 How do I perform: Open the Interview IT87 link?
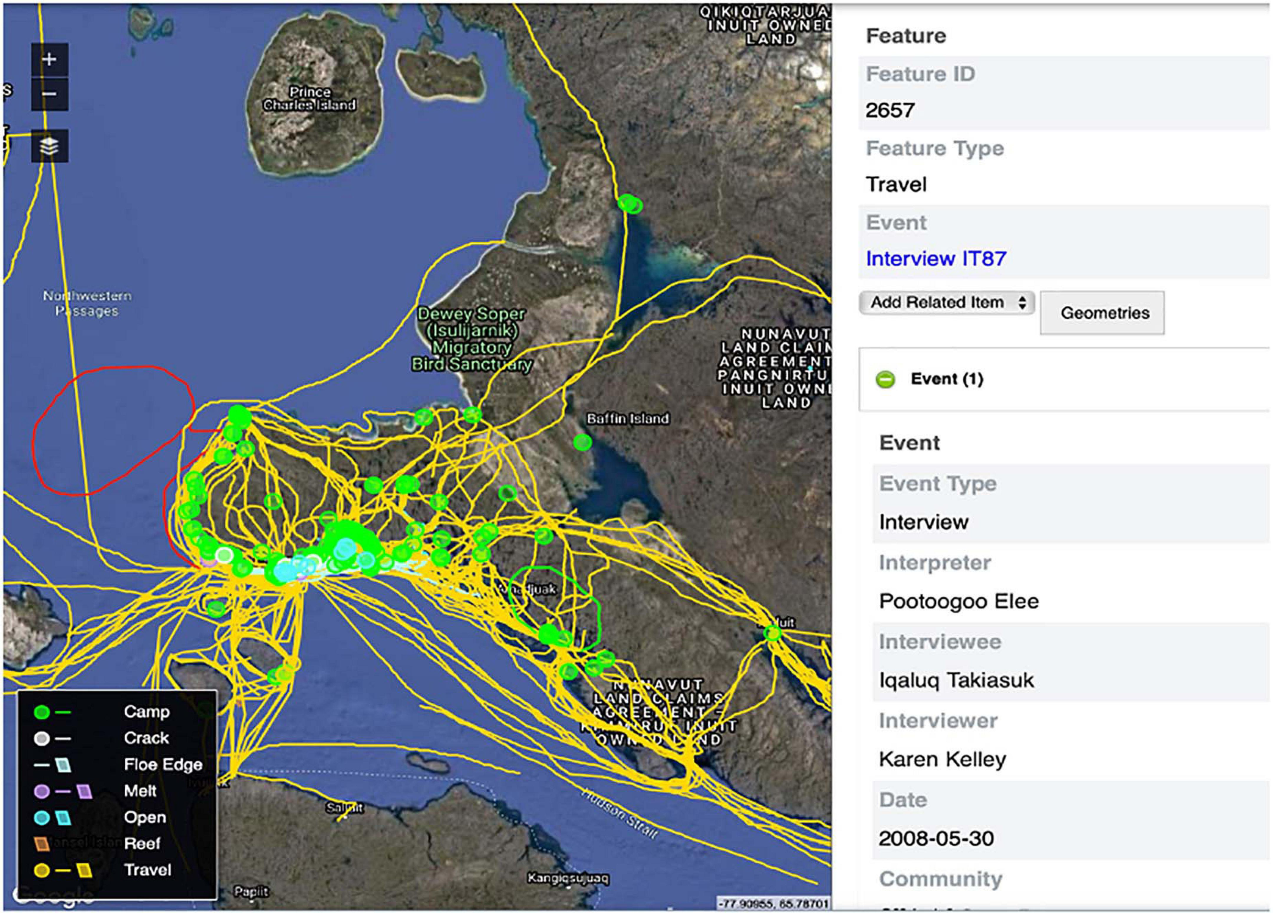point(936,259)
